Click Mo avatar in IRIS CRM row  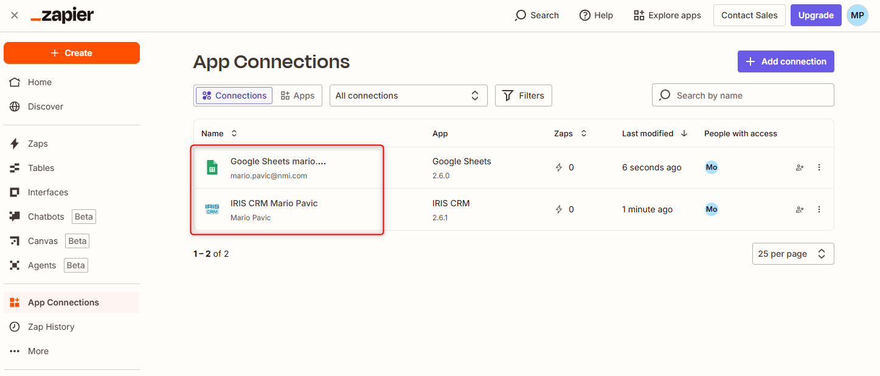click(712, 209)
